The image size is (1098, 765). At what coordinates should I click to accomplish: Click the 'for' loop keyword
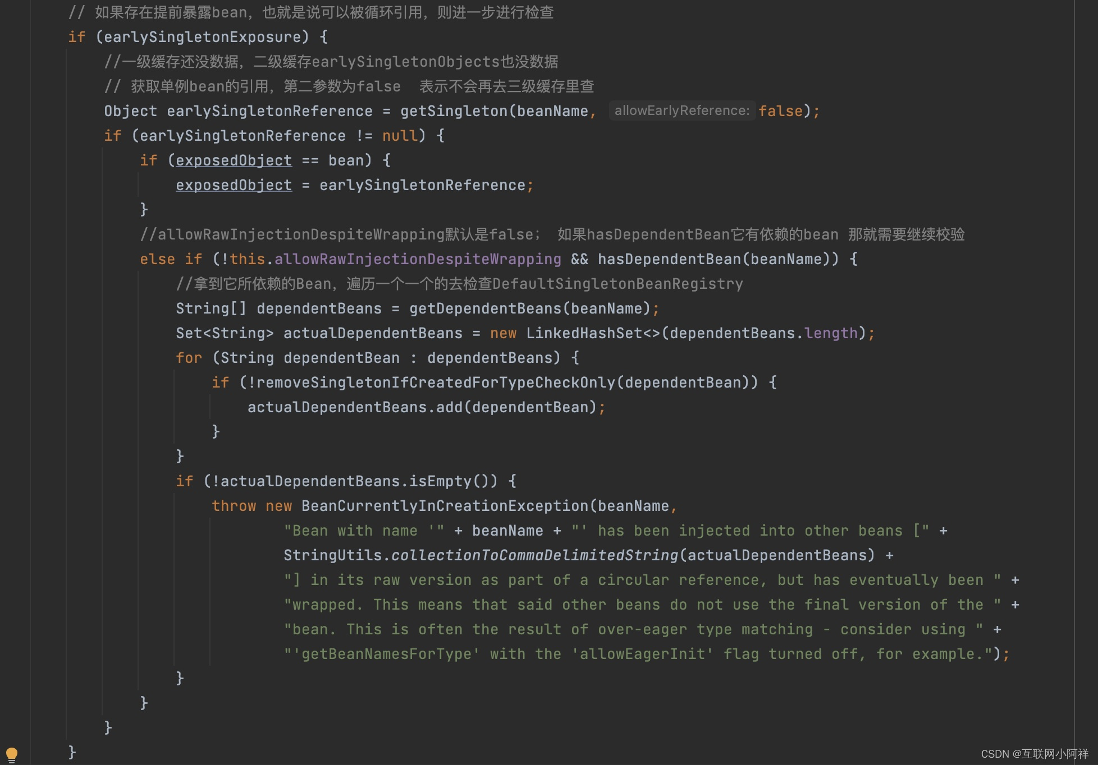(189, 358)
